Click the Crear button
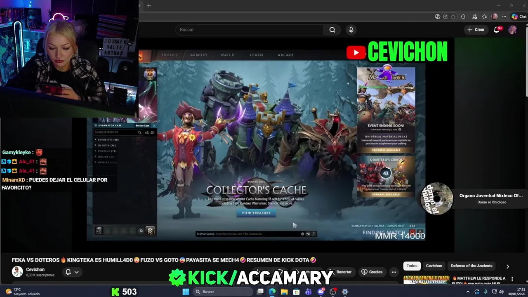The width and height of the screenshot is (528, 297). coord(476,30)
